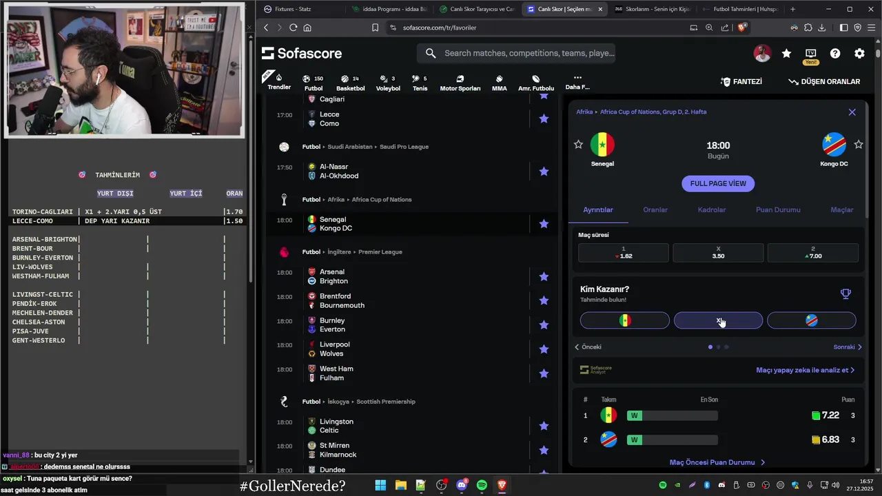Image resolution: width=882 pixels, height=496 pixels.
Task: Reload the browser page
Action: [293, 28]
